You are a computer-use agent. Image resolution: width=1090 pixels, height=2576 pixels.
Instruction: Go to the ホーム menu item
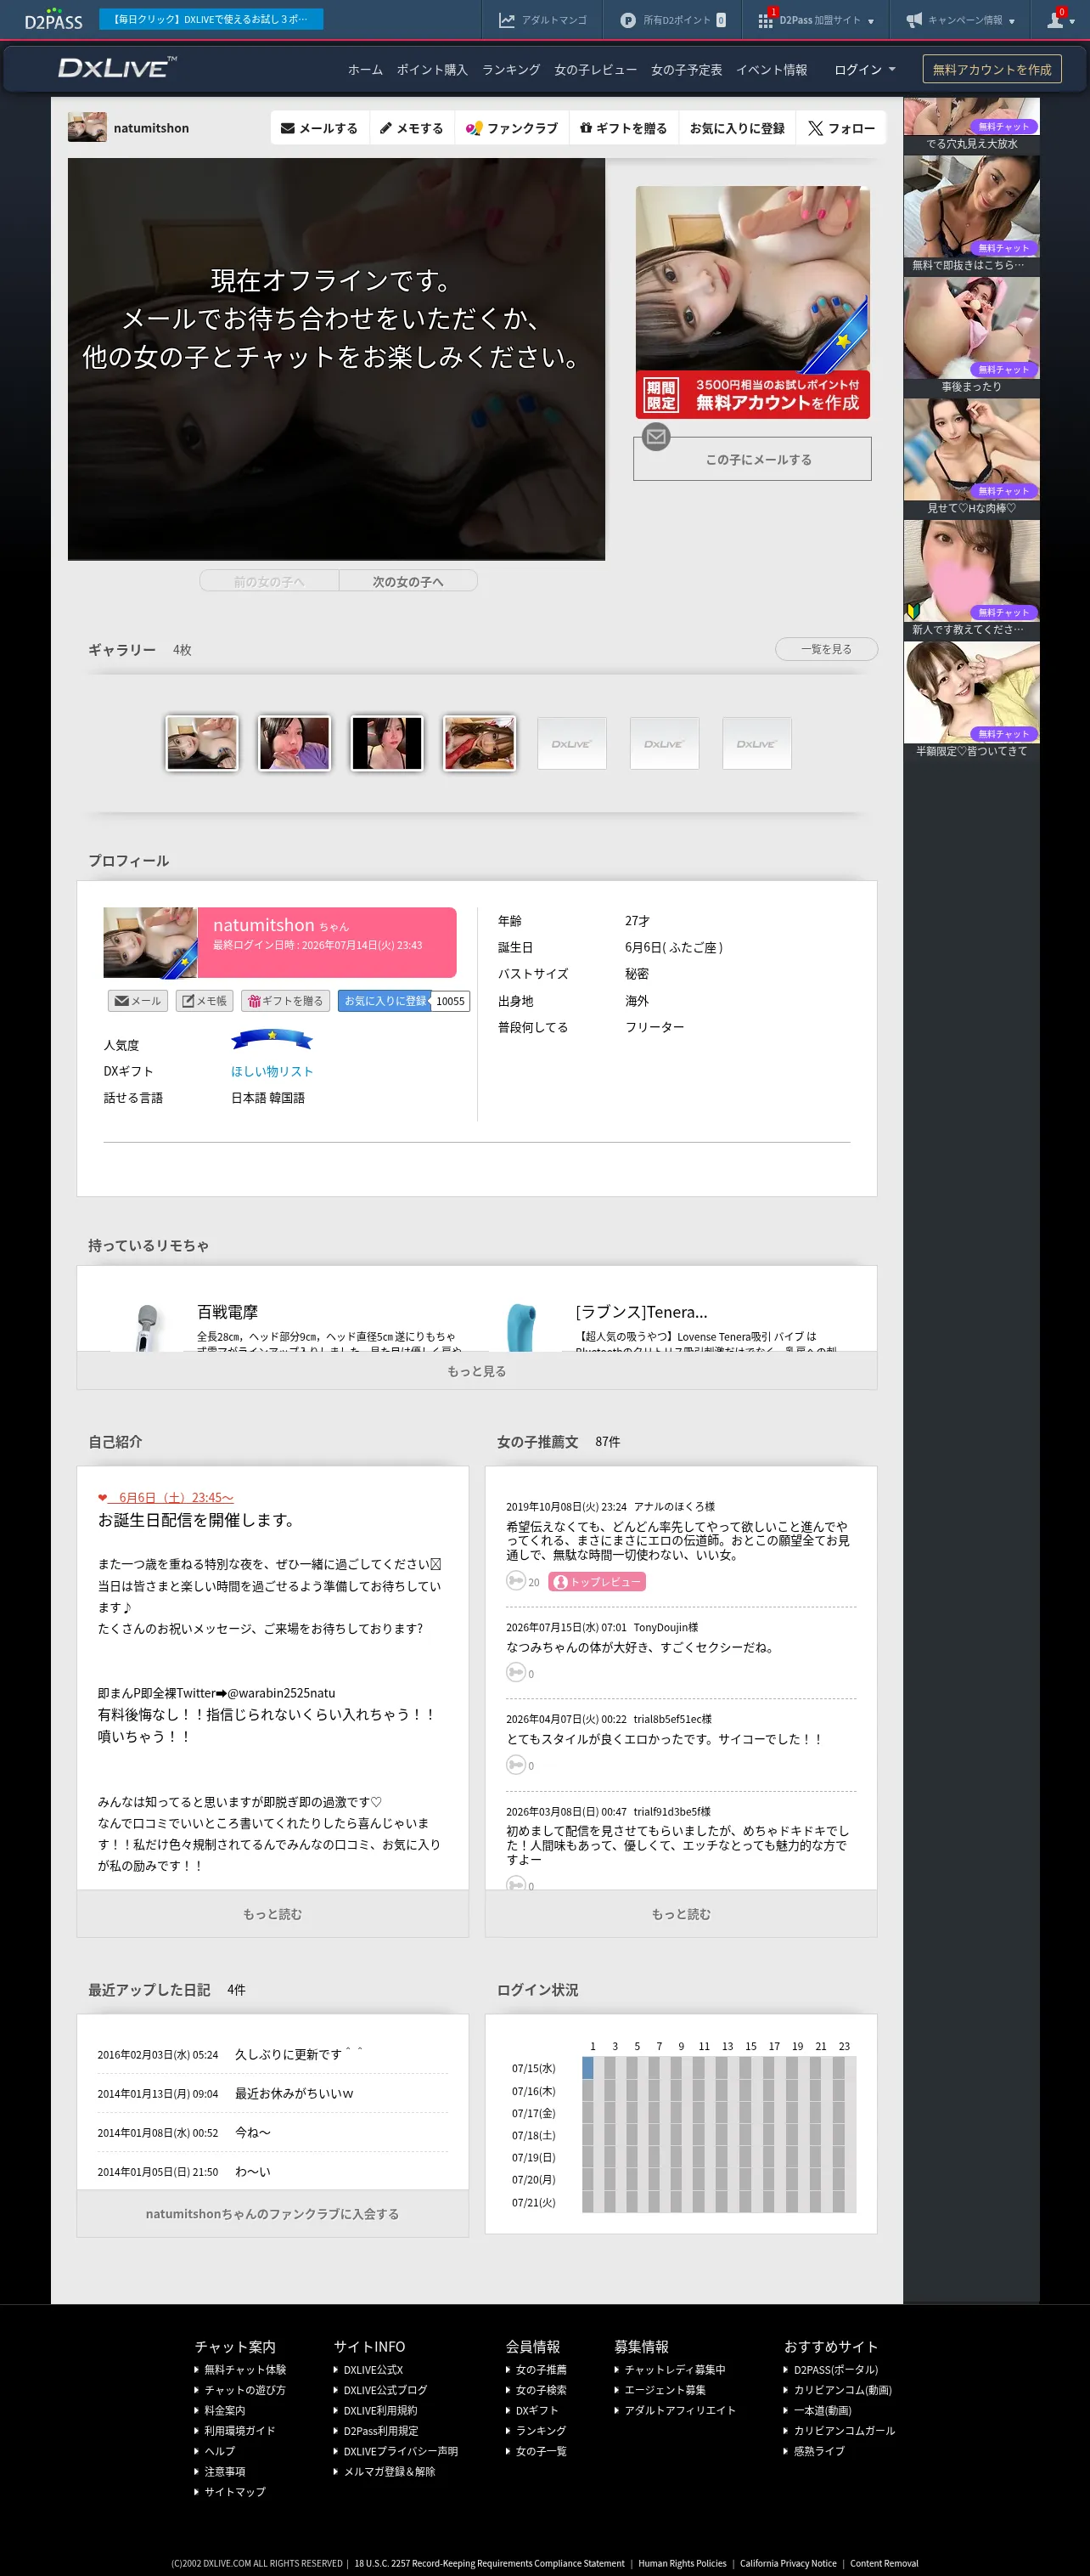click(x=365, y=69)
